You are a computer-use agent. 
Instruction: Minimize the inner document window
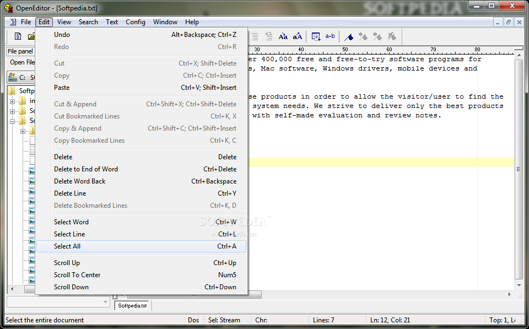click(498, 22)
